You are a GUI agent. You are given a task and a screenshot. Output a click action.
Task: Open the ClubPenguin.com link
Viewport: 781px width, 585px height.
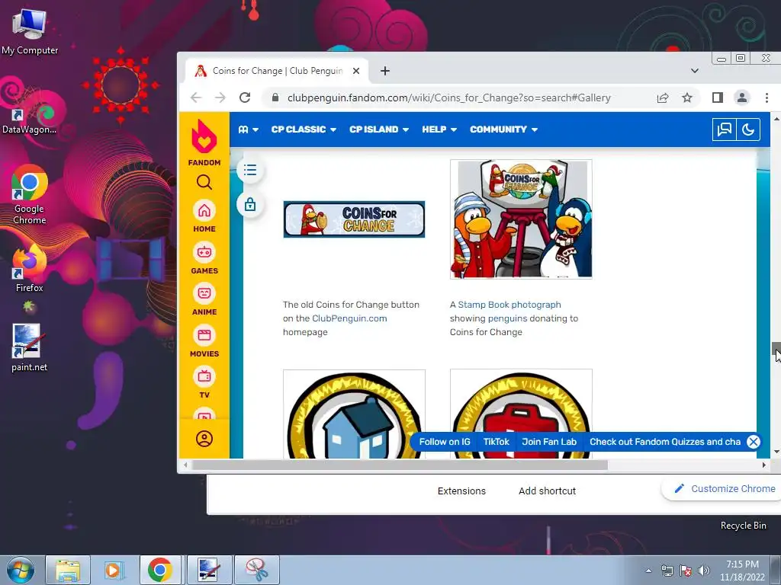coord(349,318)
